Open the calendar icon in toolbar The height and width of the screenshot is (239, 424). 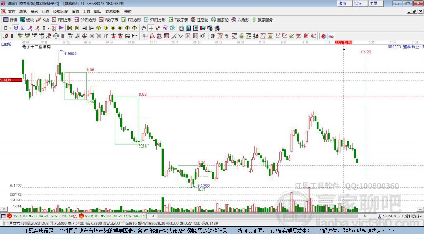coord(181,28)
